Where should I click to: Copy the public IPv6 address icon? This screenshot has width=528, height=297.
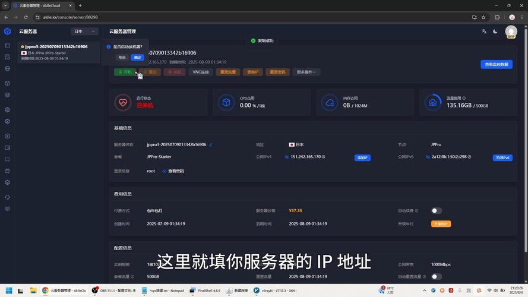click(x=428, y=157)
